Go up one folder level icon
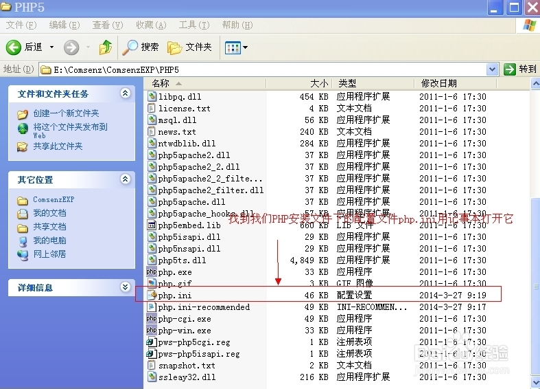Image resolution: width=540 pixels, height=389 pixels. coord(106,47)
